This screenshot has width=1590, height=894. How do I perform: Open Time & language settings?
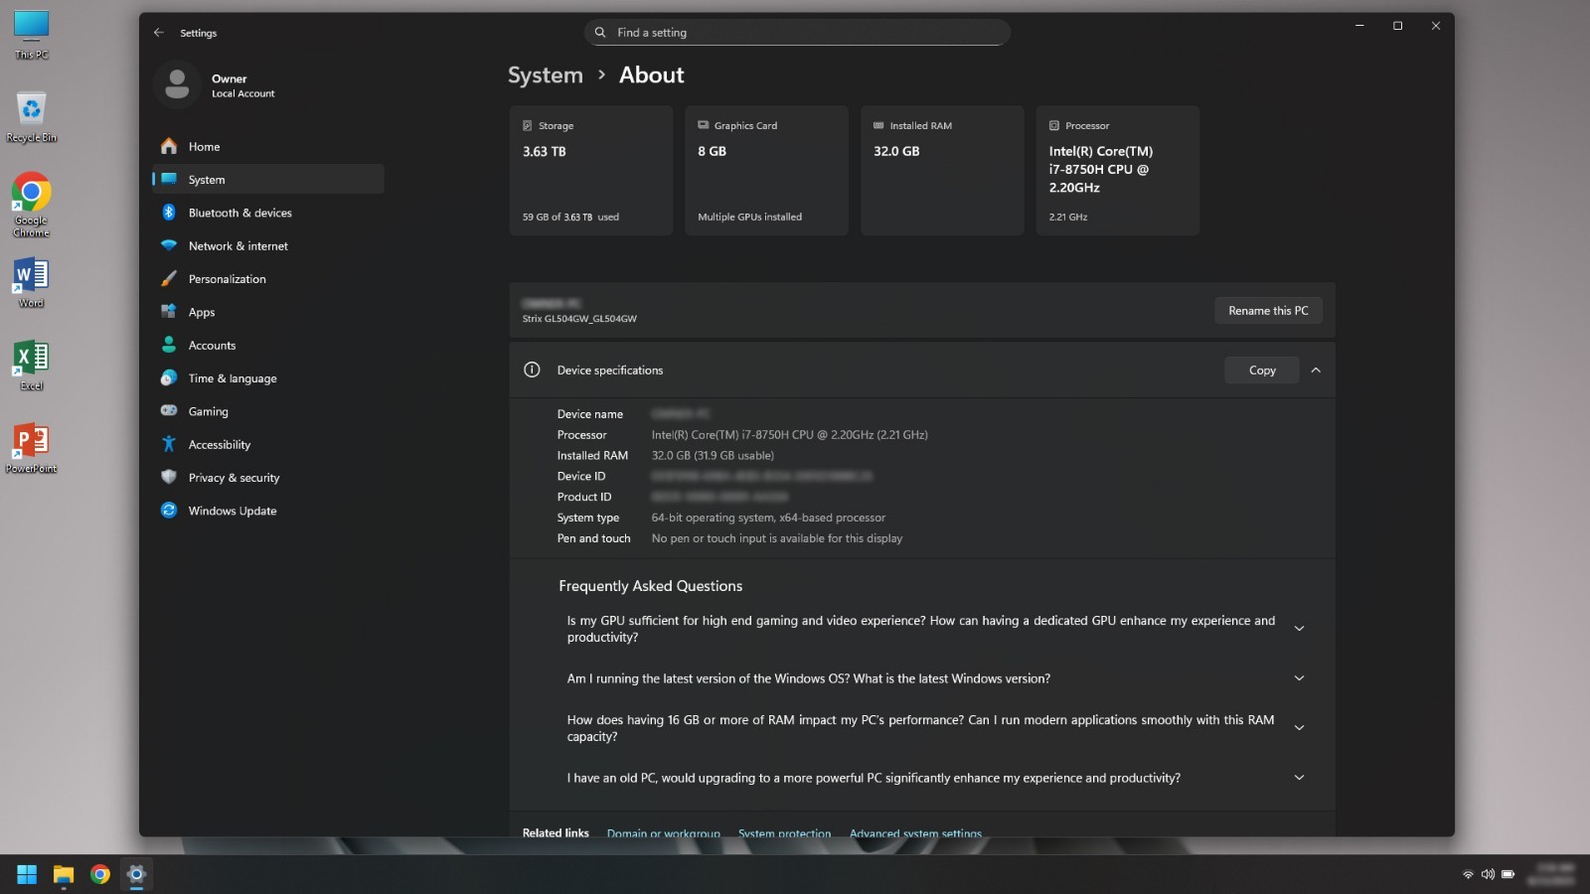click(x=233, y=378)
